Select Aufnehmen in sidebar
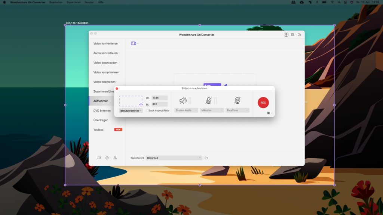Image resolution: width=383 pixels, height=215 pixels. [101, 101]
